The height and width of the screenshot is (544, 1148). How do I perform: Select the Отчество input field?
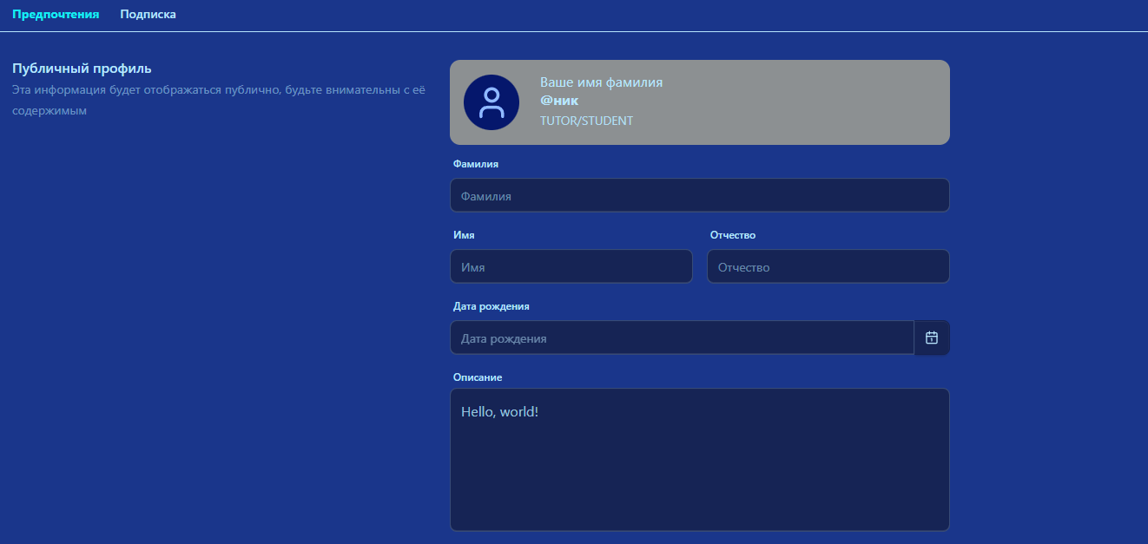point(828,266)
